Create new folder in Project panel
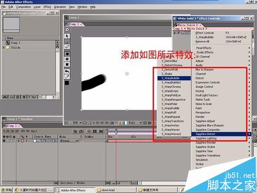257x193 pixels. (x=11, y=97)
